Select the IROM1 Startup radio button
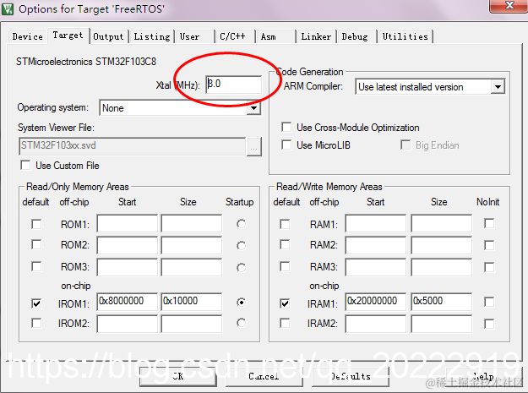528x393 pixels. [x=241, y=303]
